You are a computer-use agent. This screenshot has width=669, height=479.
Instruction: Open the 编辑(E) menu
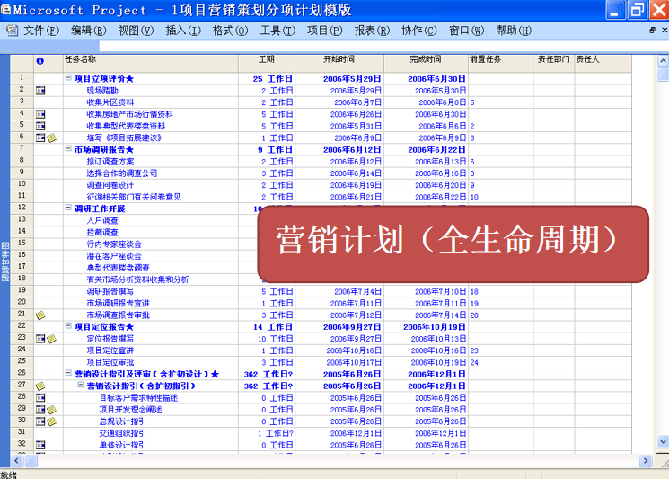click(x=88, y=31)
